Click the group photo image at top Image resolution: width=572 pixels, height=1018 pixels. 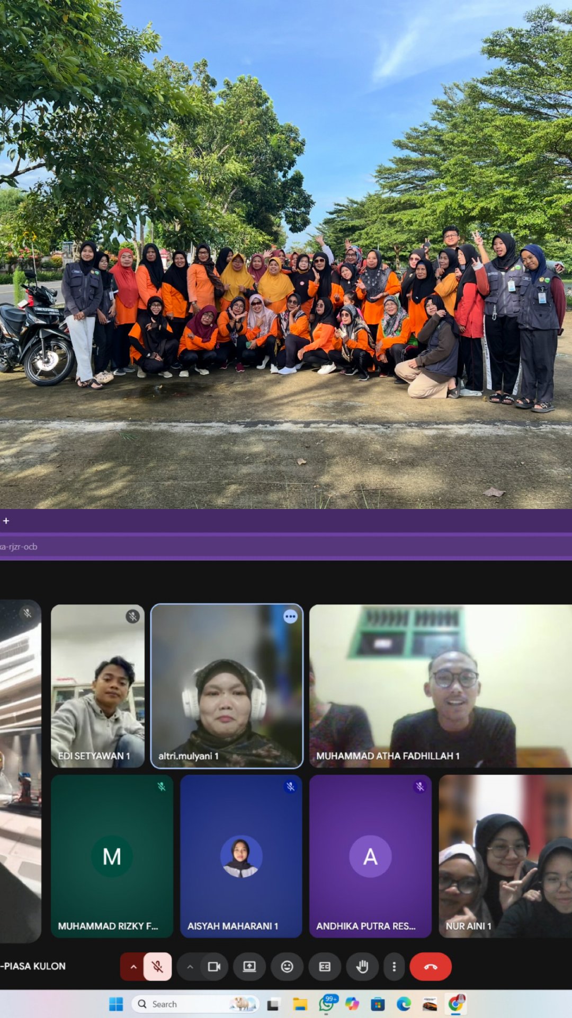pos(286,254)
